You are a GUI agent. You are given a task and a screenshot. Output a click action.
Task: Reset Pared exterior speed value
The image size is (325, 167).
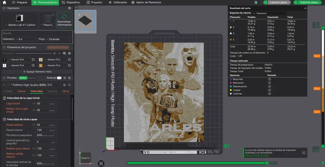pos(33,125)
